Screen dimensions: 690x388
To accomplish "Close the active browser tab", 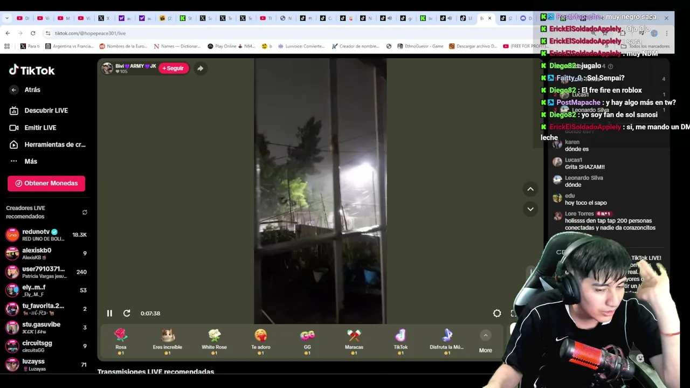I will (x=489, y=18).
